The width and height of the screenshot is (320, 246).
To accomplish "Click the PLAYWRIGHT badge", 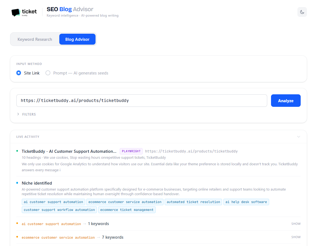I will [x=131, y=151].
